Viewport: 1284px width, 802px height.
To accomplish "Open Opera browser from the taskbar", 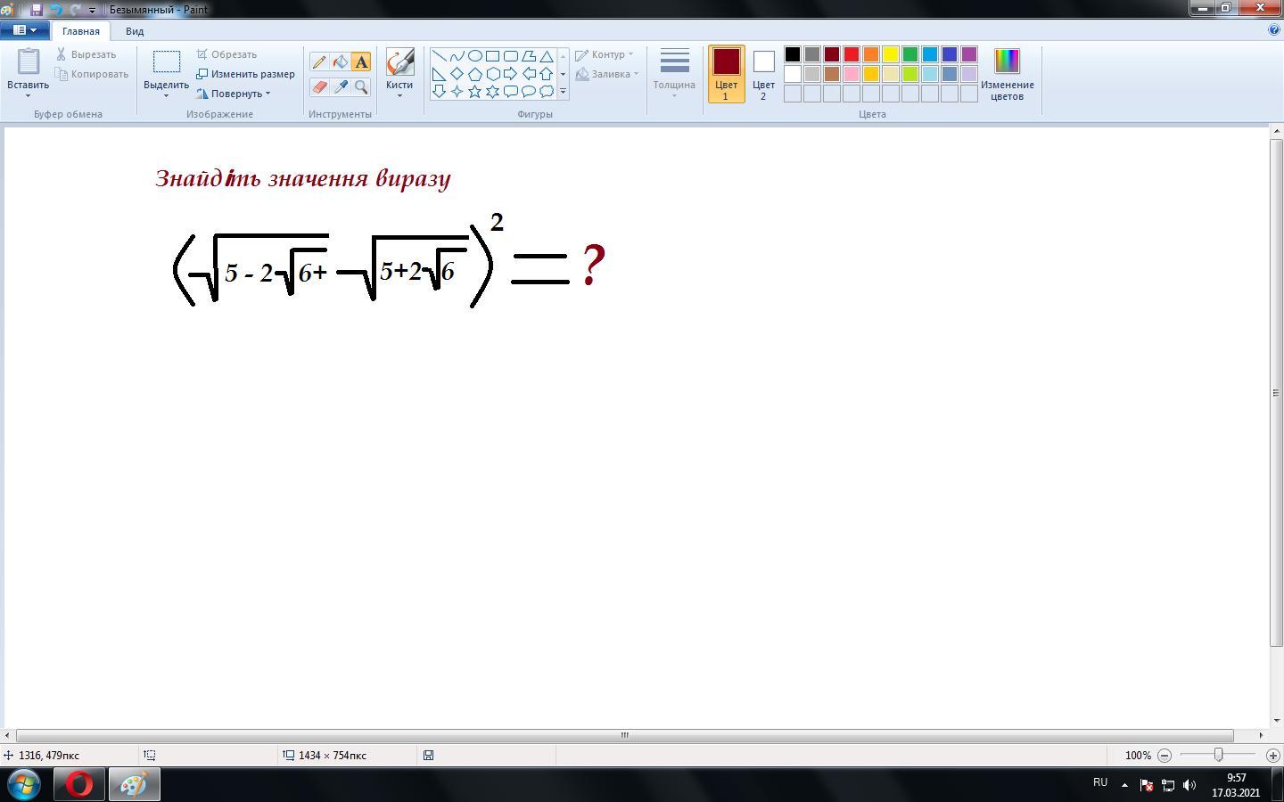I will (79, 784).
